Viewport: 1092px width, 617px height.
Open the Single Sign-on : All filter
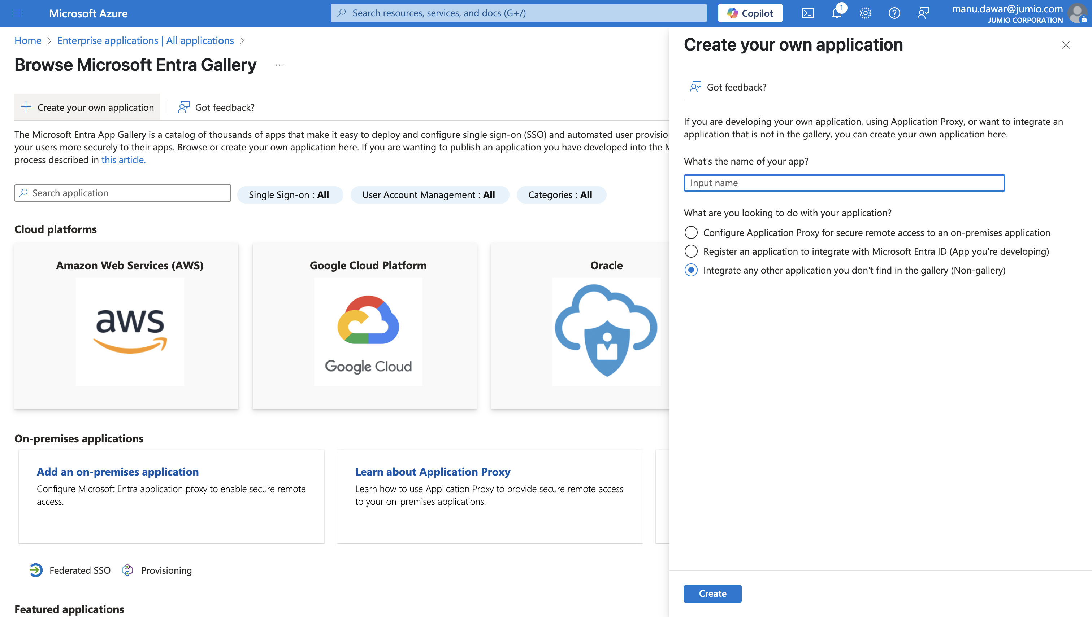coord(290,195)
